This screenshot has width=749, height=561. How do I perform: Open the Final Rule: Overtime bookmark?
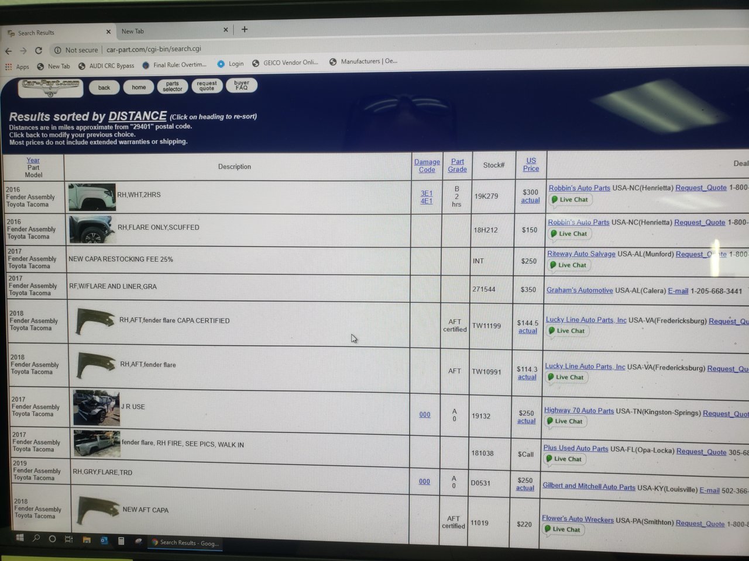click(174, 65)
